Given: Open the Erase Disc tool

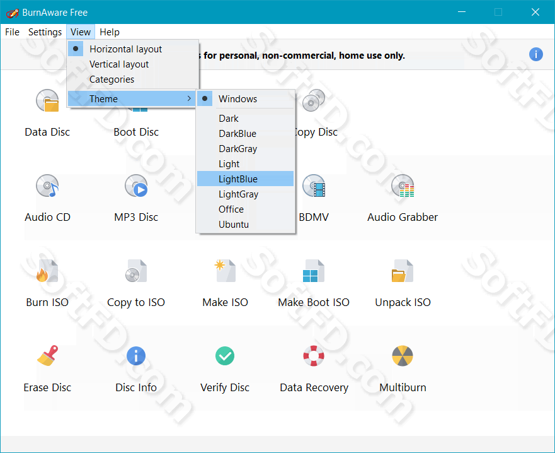Looking at the screenshot, I should [x=47, y=368].
